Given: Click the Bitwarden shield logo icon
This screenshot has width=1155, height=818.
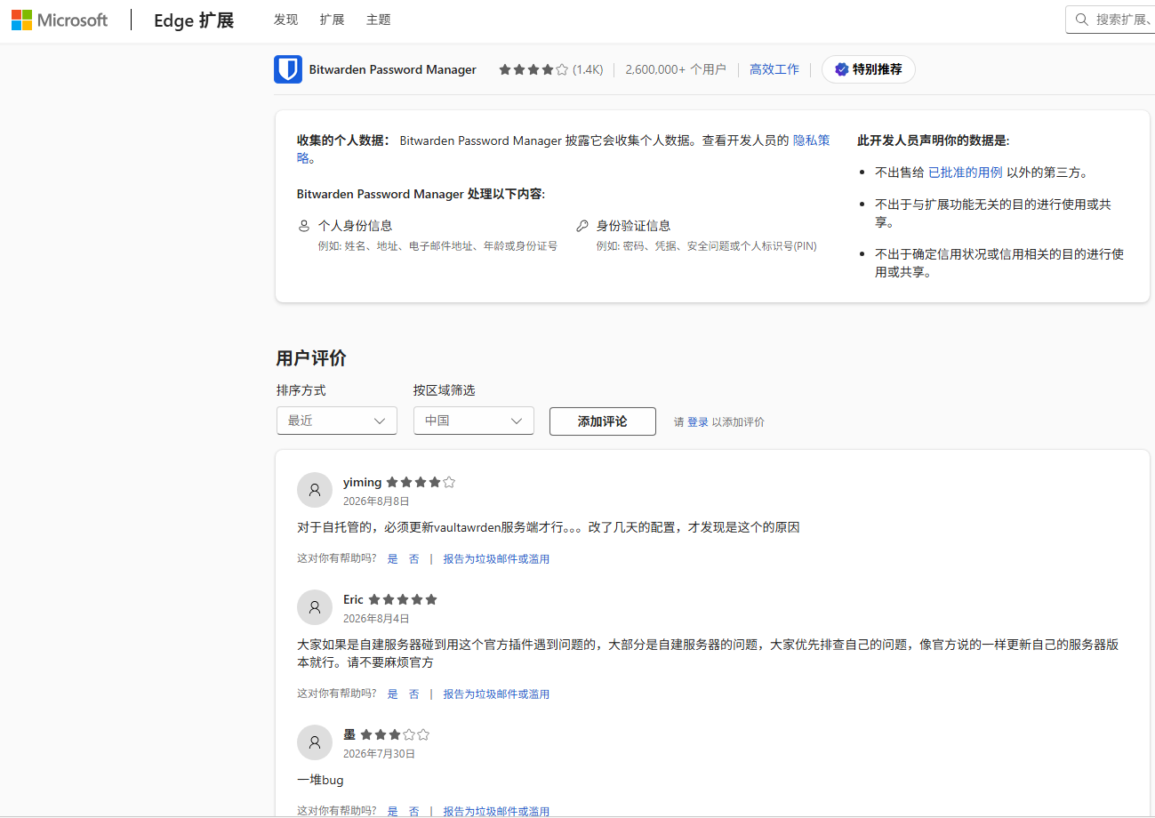Looking at the screenshot, I should 288,69.
